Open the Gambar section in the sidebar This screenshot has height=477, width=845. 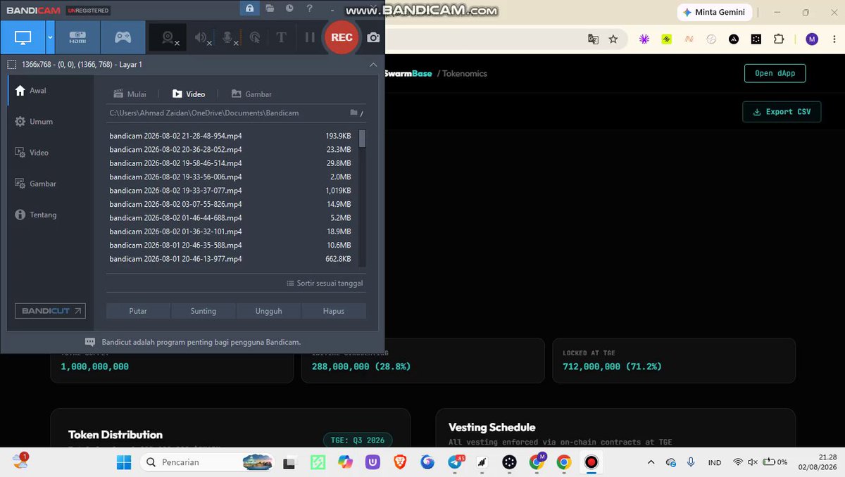pyautogui.click(x=51, y=184)
